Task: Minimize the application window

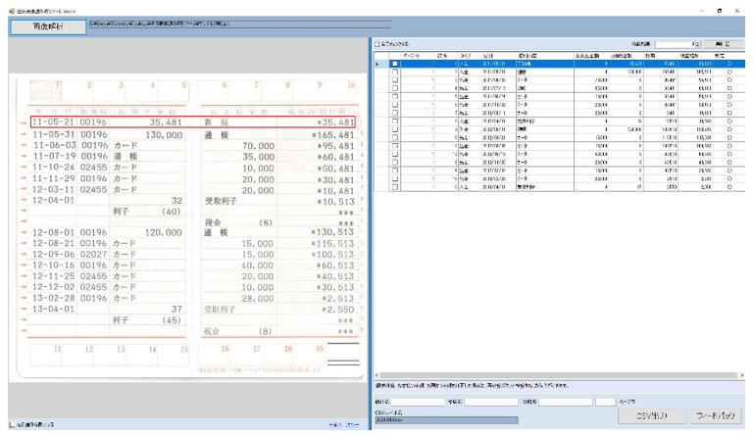Action: click(x=703, y=11)
